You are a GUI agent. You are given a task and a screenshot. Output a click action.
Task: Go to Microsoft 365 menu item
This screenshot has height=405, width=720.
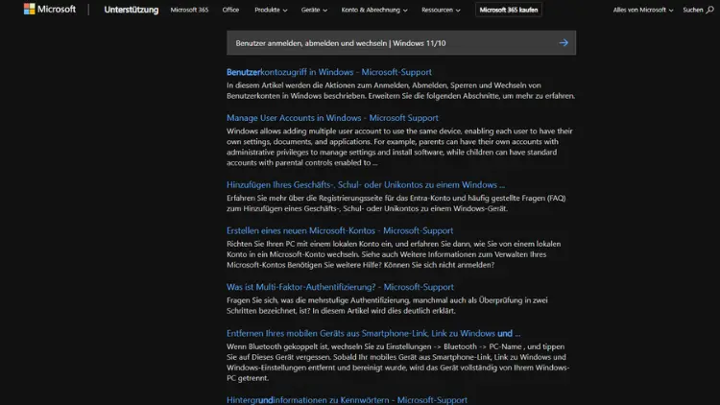(189, 10)
